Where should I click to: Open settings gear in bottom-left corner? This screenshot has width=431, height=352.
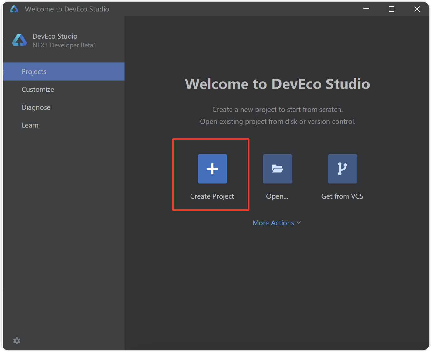point(17,341)
